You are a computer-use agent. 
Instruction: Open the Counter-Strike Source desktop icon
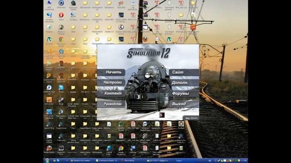(x=49, y=78)
